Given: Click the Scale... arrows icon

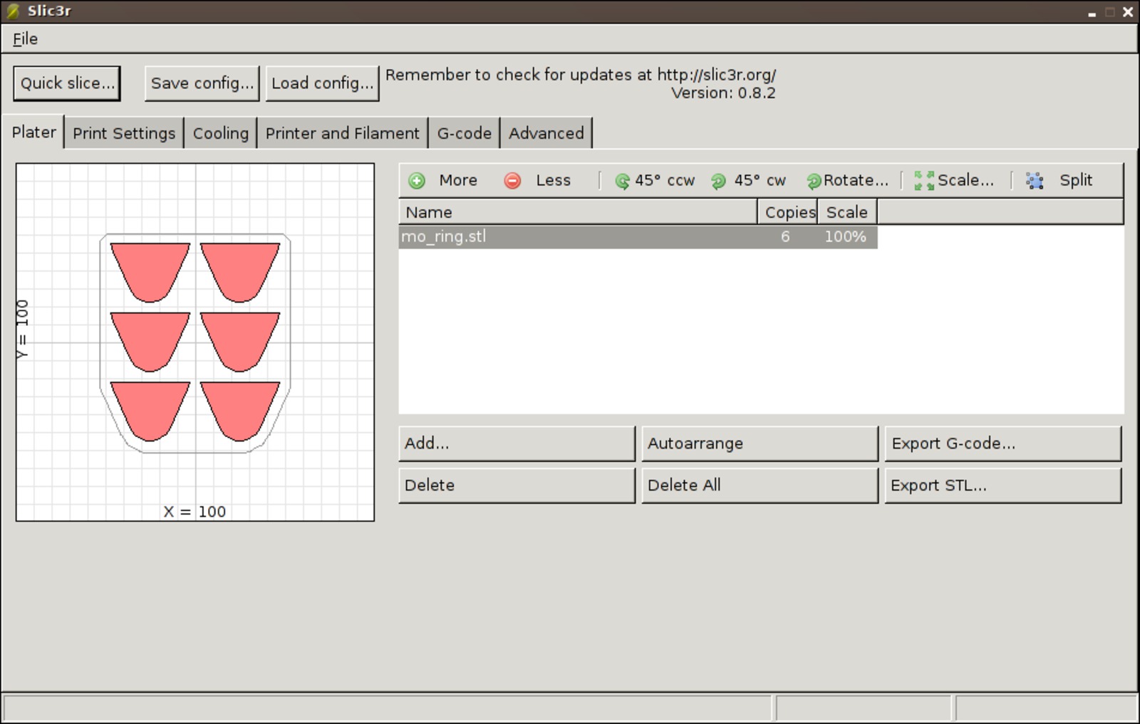Looking at the screenshot, I should pyautogui.click(x=924, y=181).
